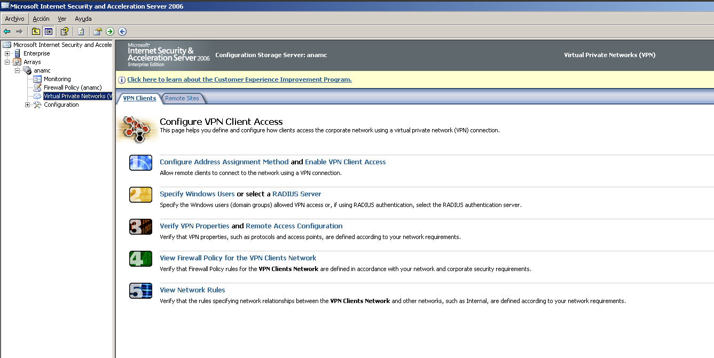
Task: Open the Archivo menu
Action: (x=14, y=19)
